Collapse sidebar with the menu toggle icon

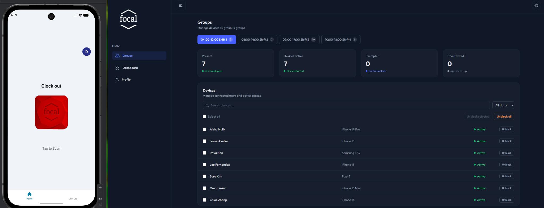181,5
